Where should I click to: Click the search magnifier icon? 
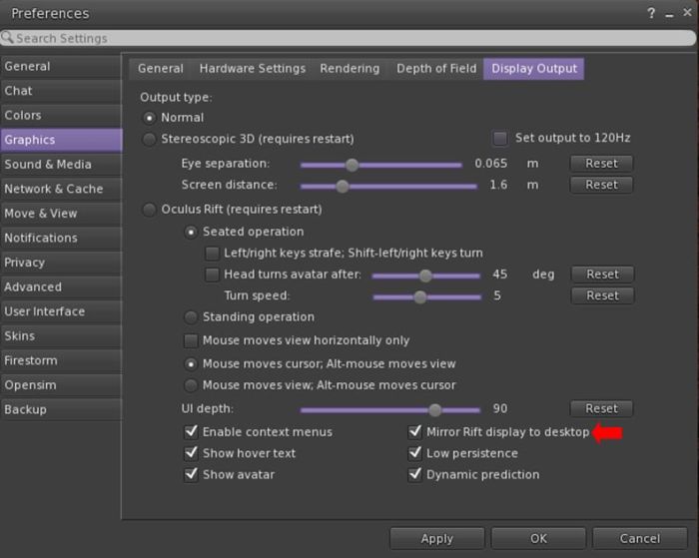coord(7,38)
